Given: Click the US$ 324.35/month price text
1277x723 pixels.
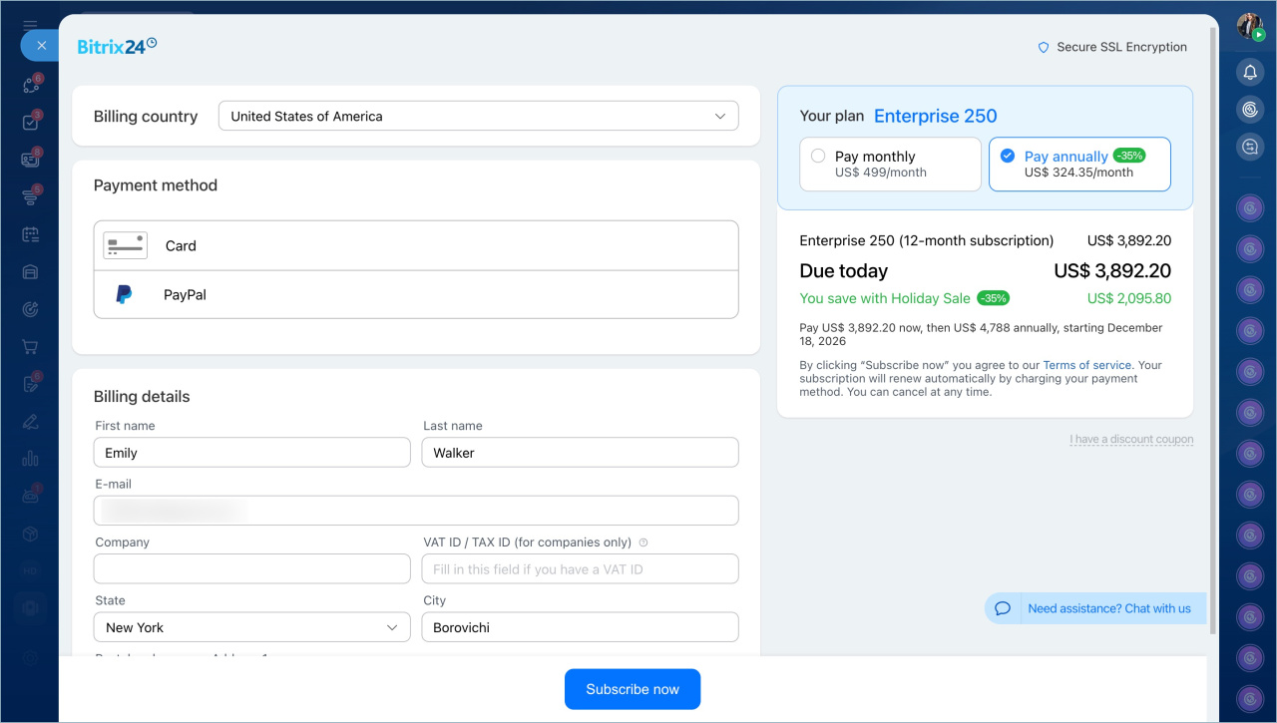Looking at the screenshot, I should 1078,173.
